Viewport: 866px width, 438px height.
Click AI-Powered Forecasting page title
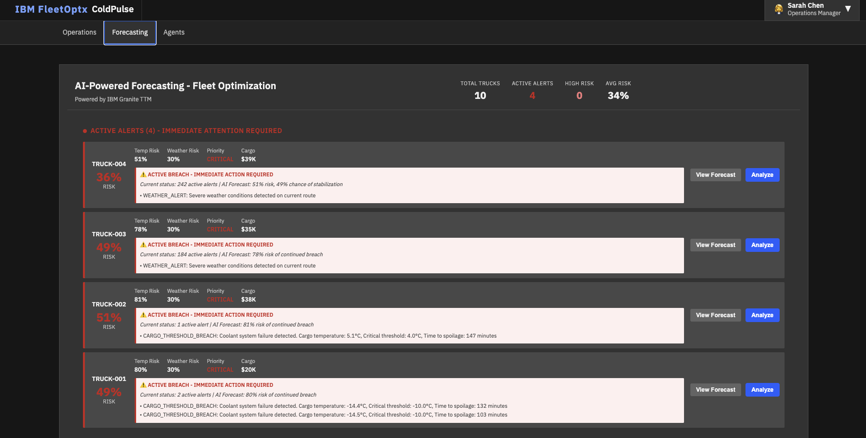tap(175, 86)
